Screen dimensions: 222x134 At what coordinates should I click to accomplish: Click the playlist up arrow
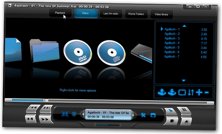coord(184,26)
